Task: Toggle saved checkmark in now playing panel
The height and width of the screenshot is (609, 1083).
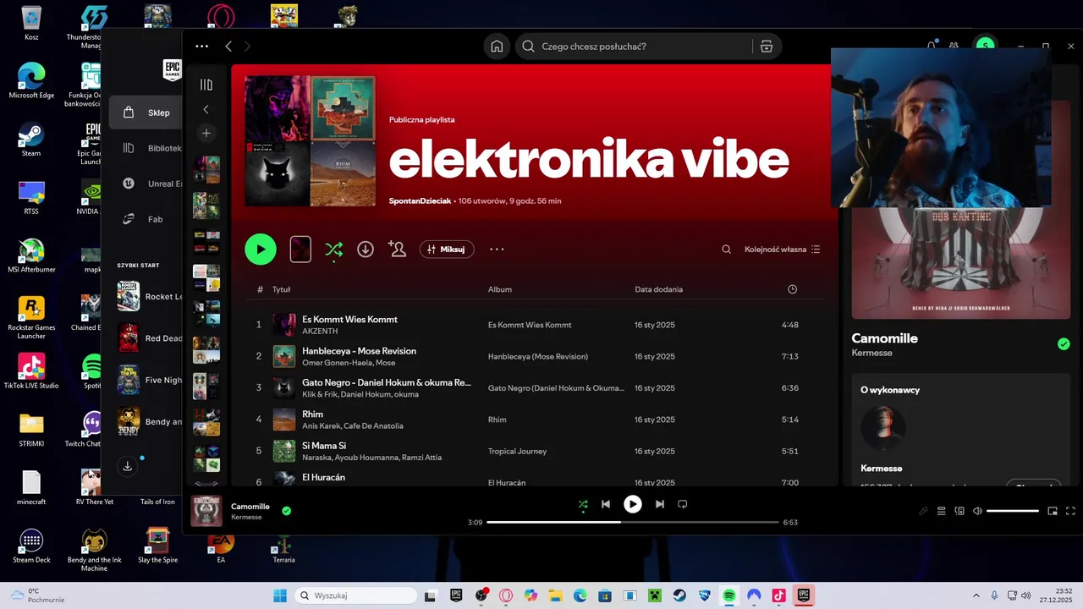Action: click(1064, 343)
